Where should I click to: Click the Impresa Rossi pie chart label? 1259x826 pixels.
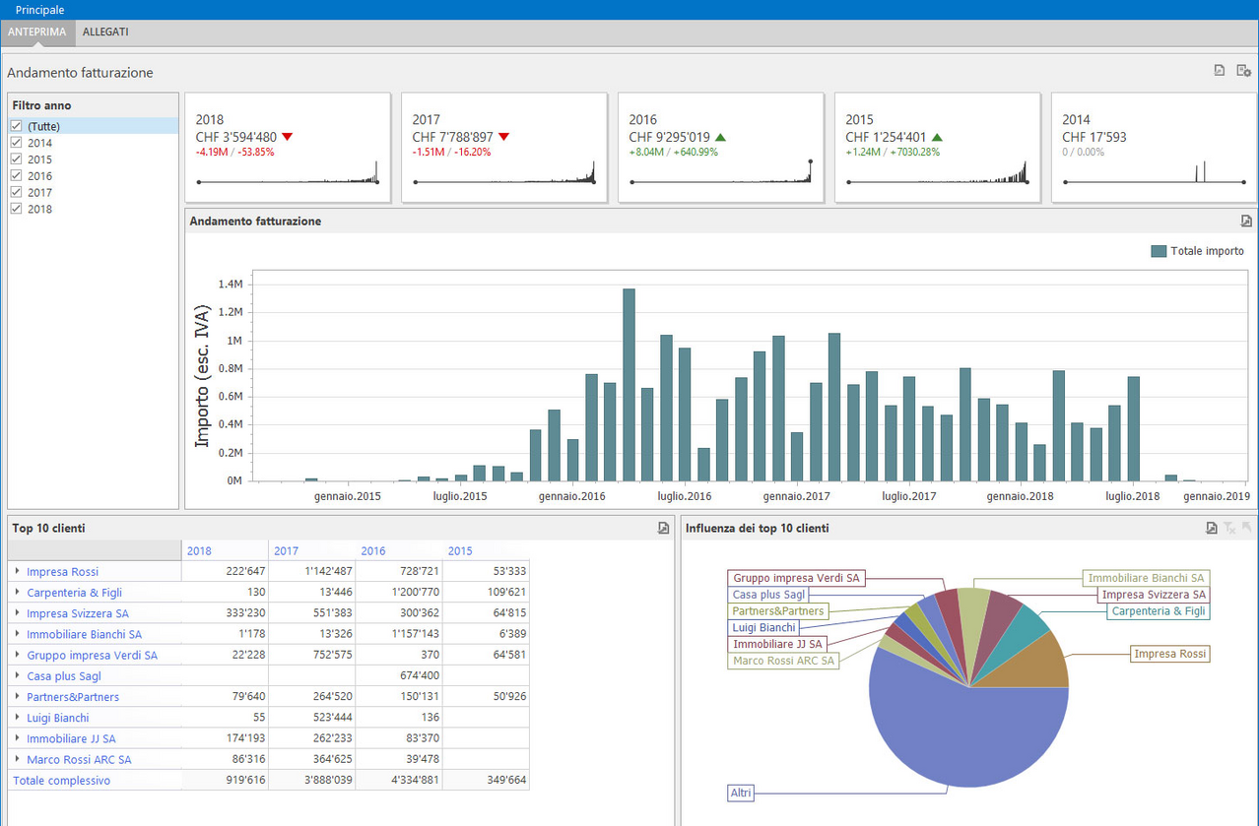point(1168,654)
